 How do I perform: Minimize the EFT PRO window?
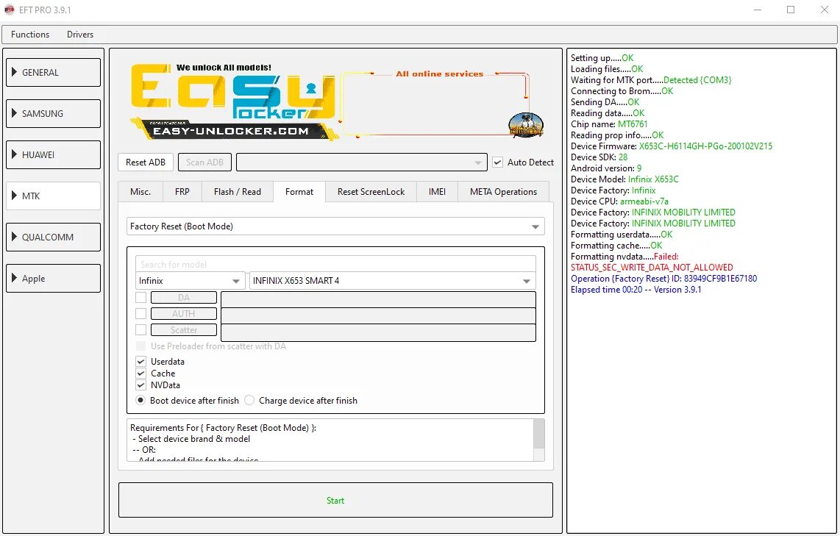(758, 10)
